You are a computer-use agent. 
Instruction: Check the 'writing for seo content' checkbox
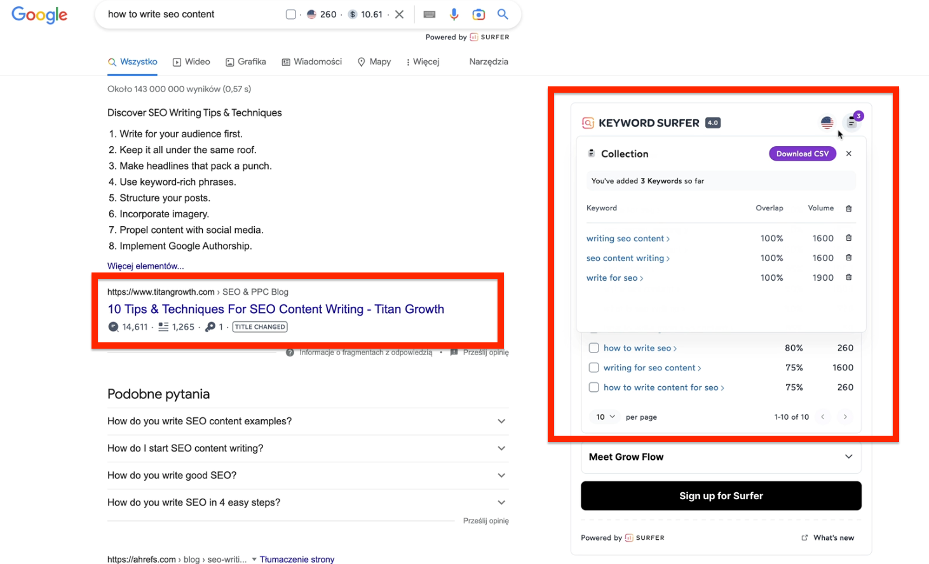click(593, 368)
